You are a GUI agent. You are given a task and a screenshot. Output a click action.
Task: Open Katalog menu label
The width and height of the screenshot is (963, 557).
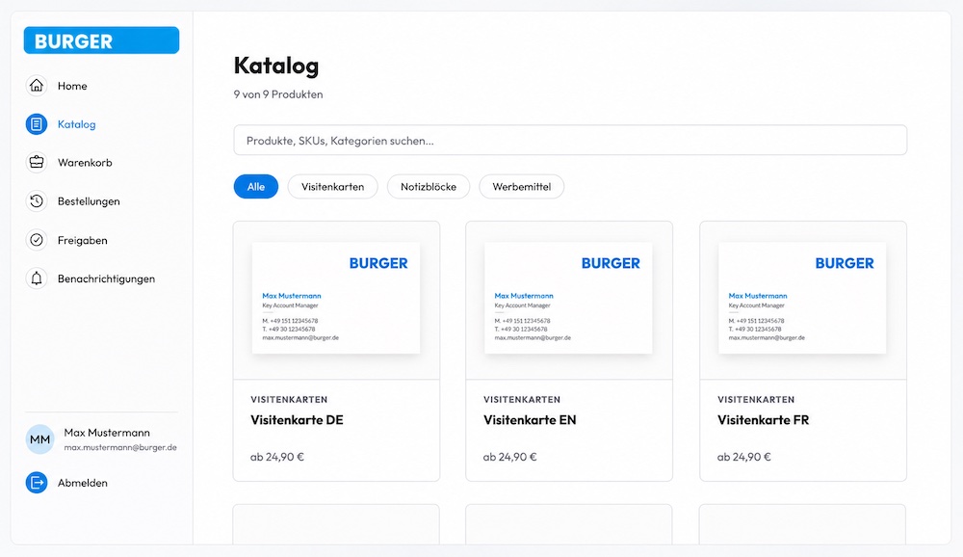coord(77,124)
